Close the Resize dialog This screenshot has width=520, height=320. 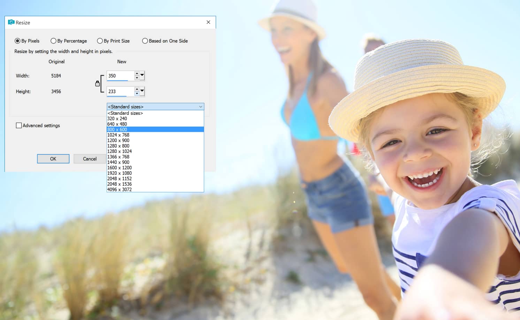(208, 22)
